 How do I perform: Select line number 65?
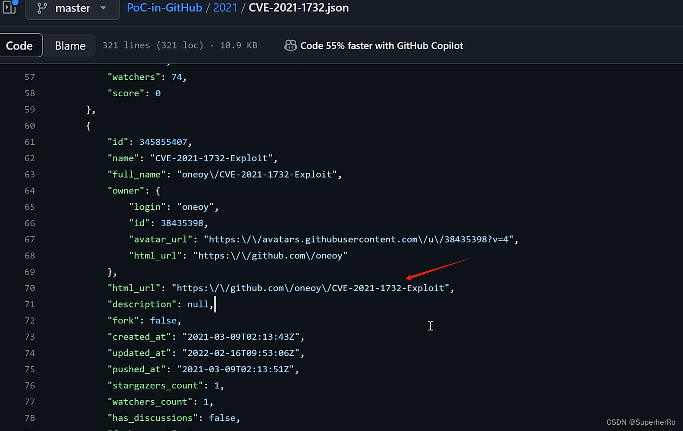(30, 207)
